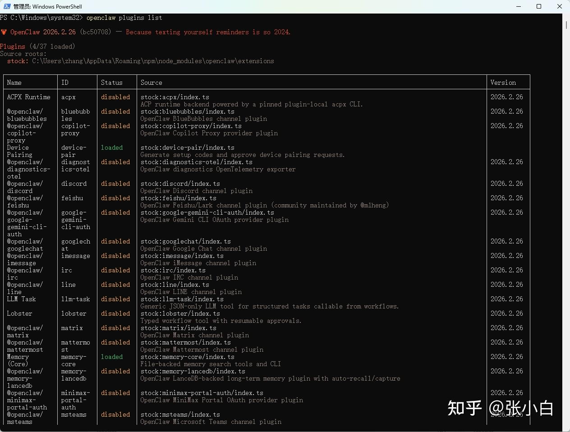Viewport: 570px width, 432px height.
Task: Click 'loaded' status for device-pair
Action: tap(112, 147)
